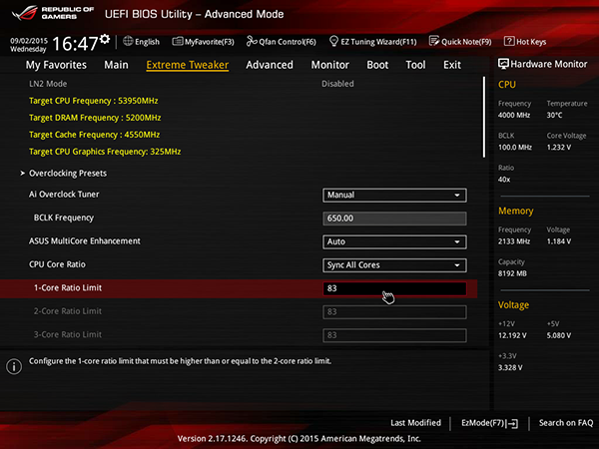Image resolution: width=599 pixels, height=449 pixels.
Task: Open Quick Note(F9) label
Action: point(466,42)
